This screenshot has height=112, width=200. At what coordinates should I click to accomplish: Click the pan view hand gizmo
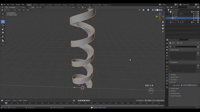[x=163, y=26]
